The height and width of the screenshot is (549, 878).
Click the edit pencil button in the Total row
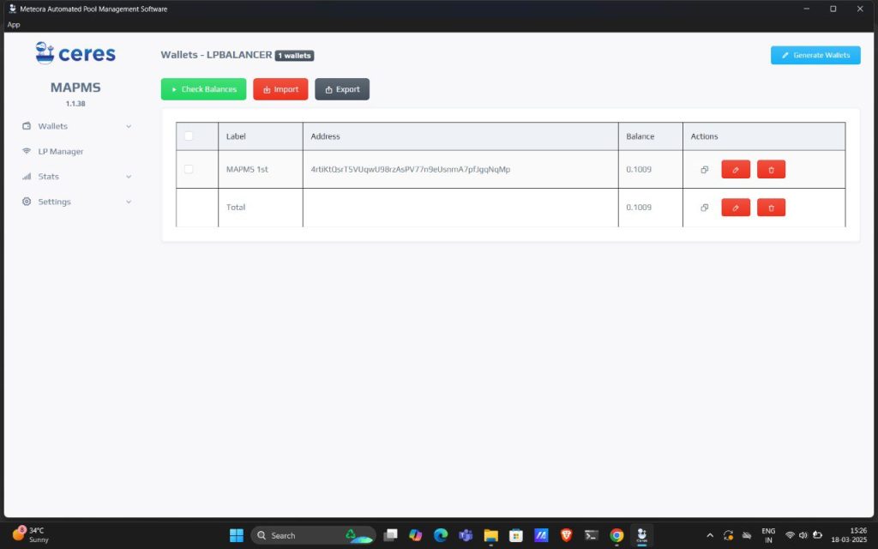736,208
